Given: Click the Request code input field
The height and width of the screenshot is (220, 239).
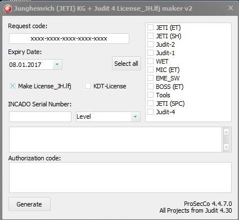Looking at the screenshot, I should point(69,38).
